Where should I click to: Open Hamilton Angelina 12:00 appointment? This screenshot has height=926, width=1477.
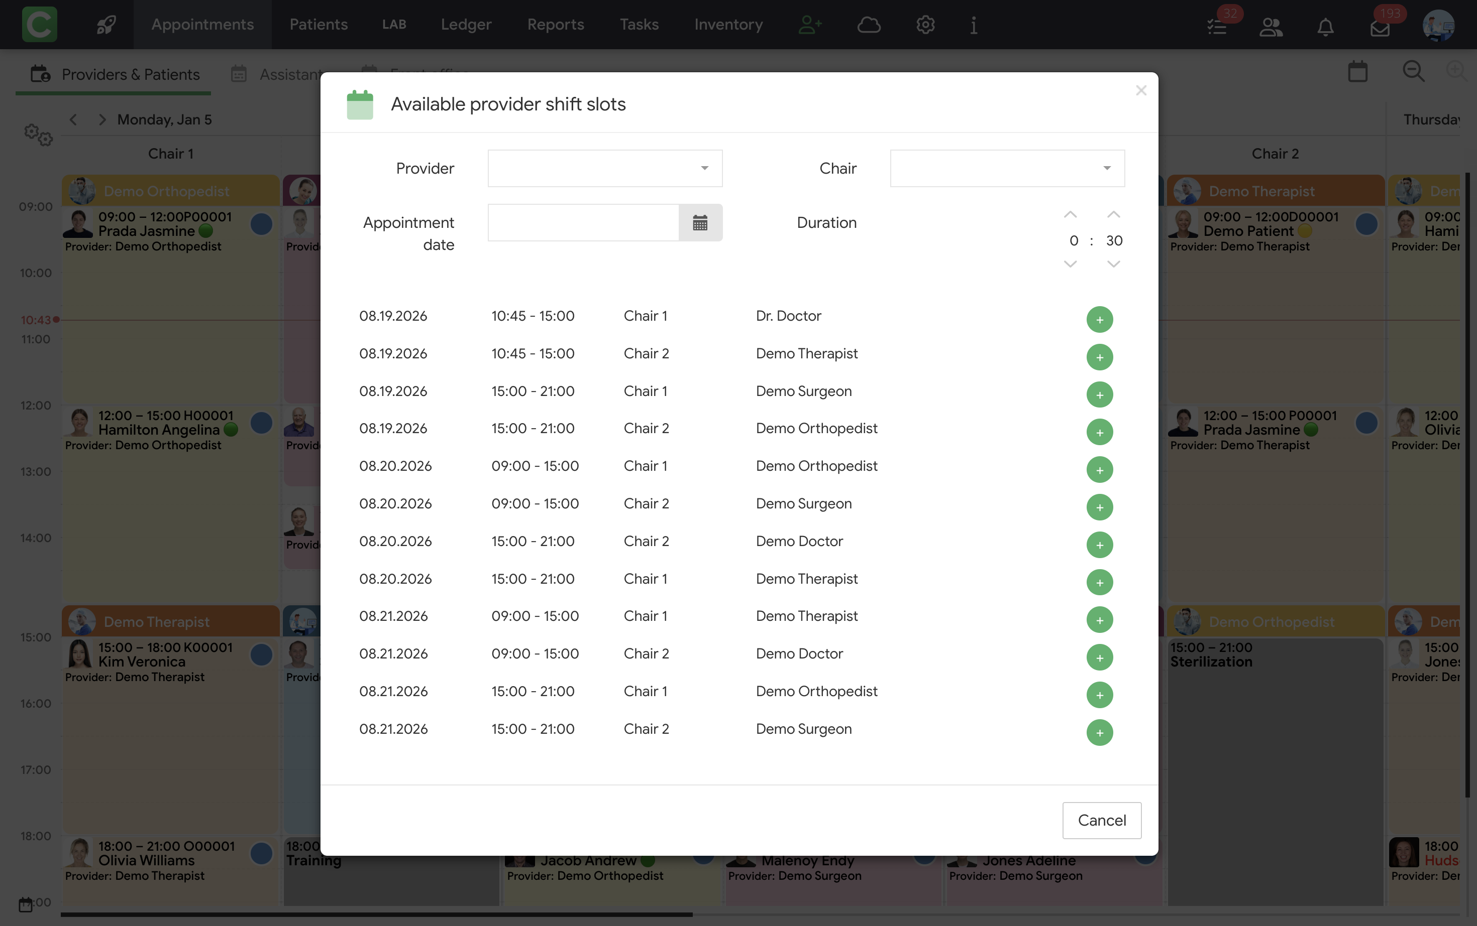[170, 504]
